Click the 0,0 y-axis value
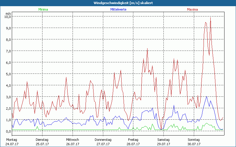236x147 pixels. [8, 131]
